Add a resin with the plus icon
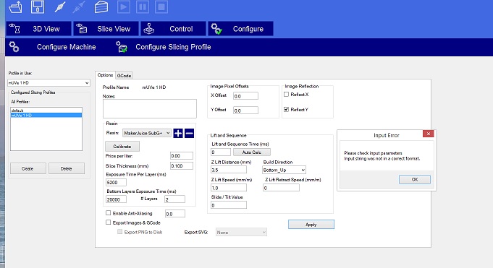The image size is (493, 268). tap(178, 133)
